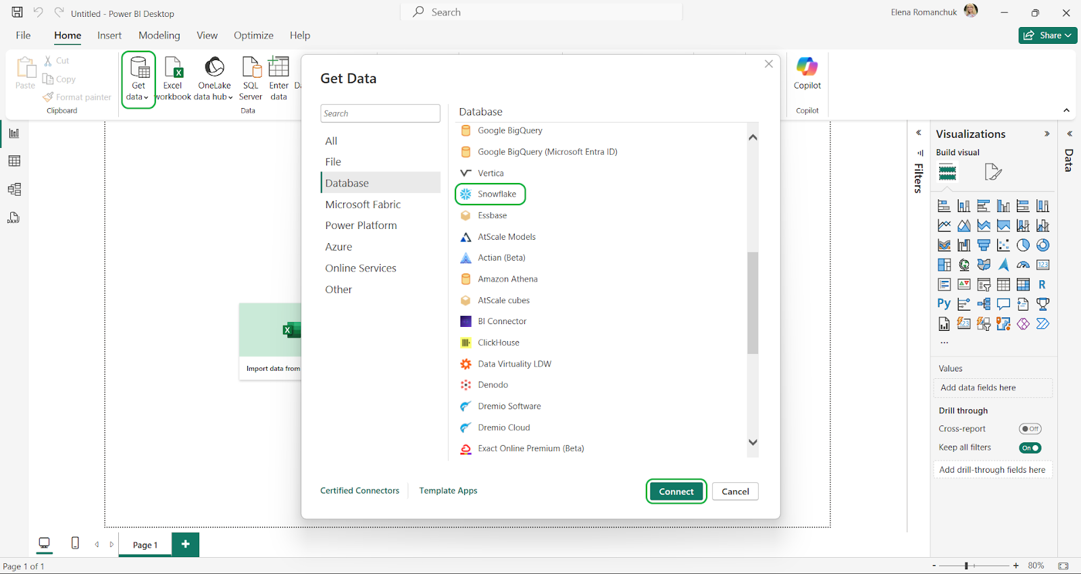Collapse the ribbon with the chevron
Screen dimensions: 1081x574
1066,111
